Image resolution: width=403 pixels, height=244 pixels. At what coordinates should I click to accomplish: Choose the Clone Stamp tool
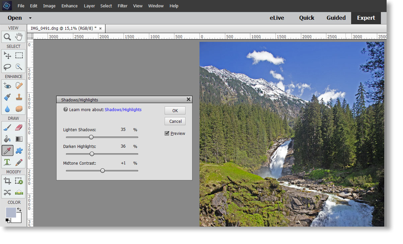pyautogui.click(x=19, y=97)
